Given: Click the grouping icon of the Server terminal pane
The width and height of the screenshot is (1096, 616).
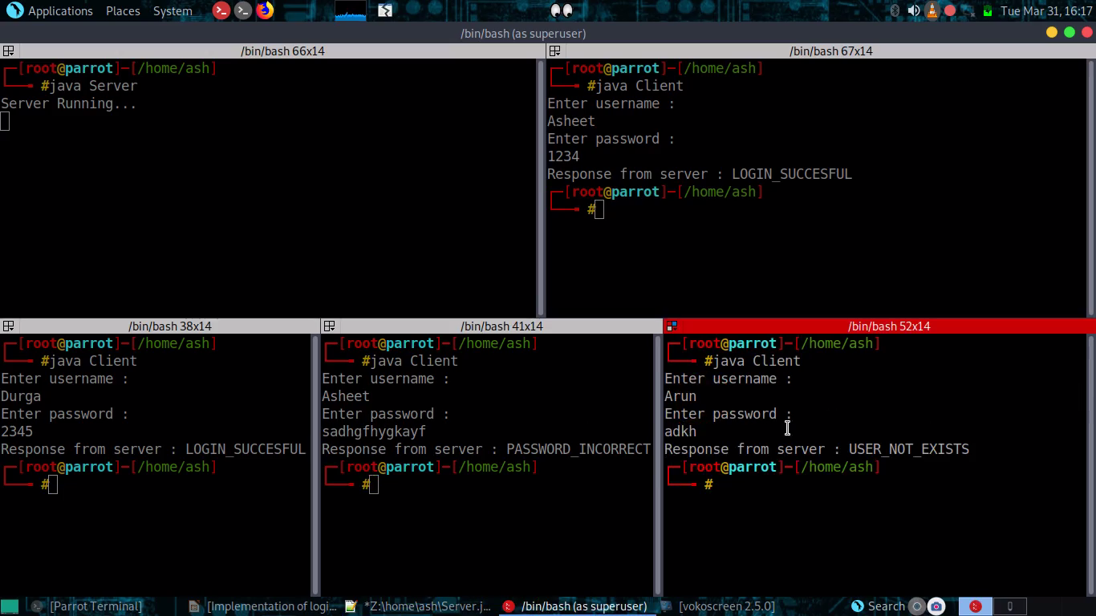Looking at the screenshot, I should (x=8, y=51).
